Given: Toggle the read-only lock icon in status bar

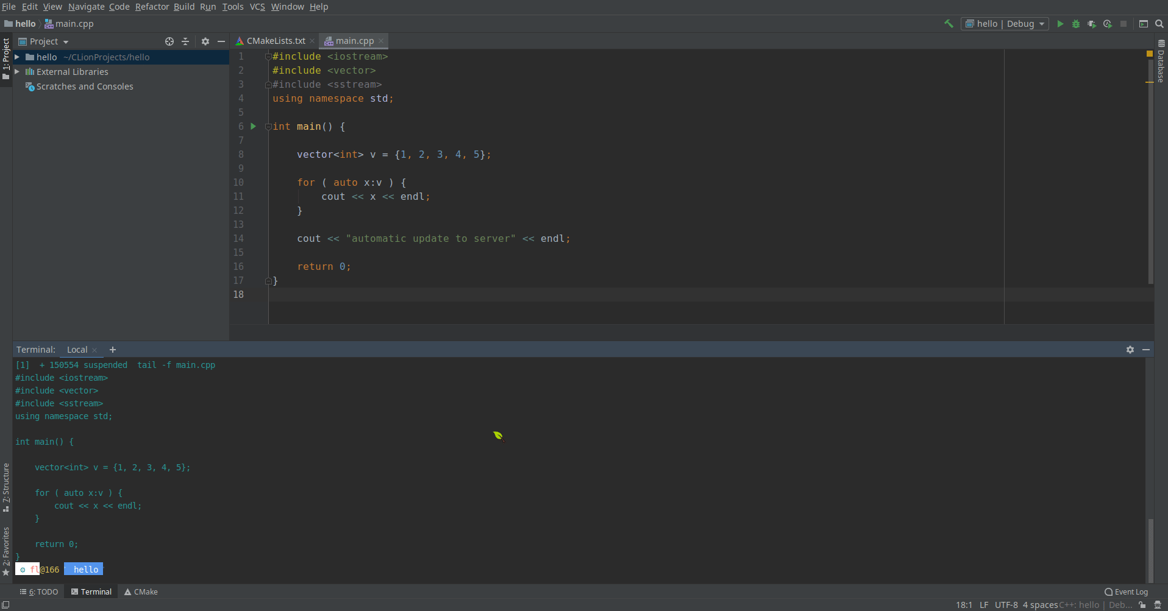Looking at the screenshot, I should pyautogui.click(x=1142, y=605).
